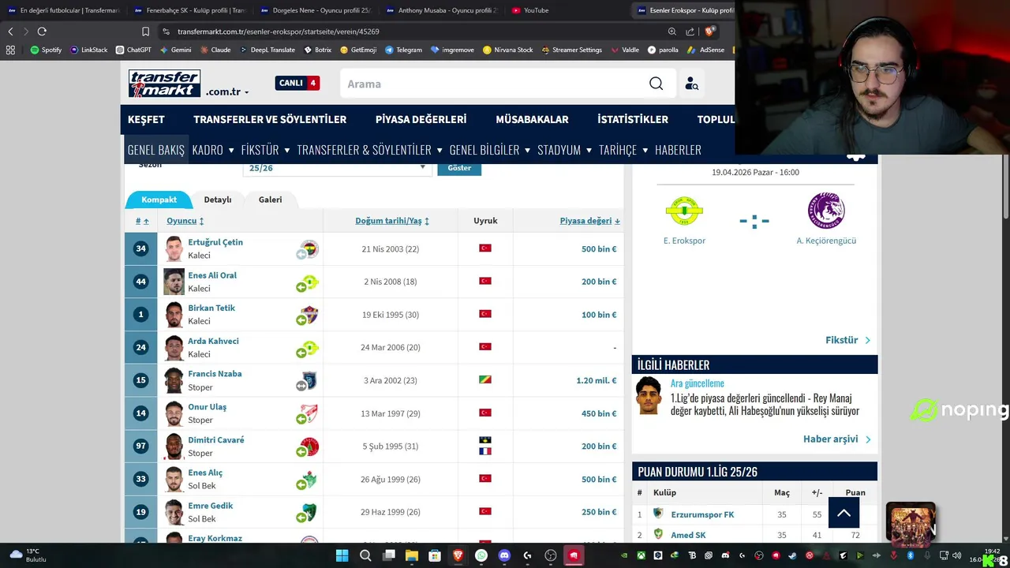
Task: Expand the GENEL BİLGİLER submenu
Action: click(490, 150)
